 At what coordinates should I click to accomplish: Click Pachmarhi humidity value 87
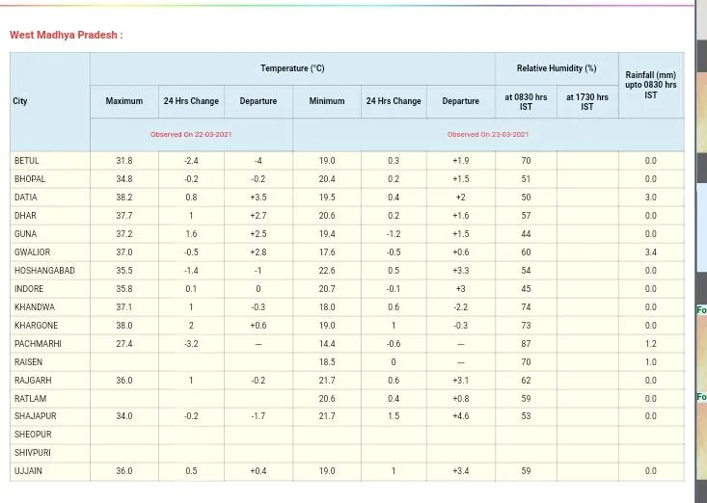(x=526, y=344)
